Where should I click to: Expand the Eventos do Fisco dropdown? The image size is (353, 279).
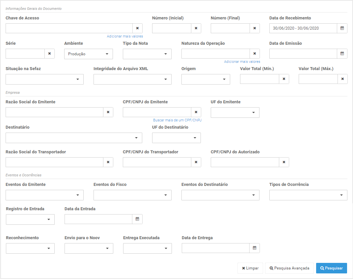point(132,195)
